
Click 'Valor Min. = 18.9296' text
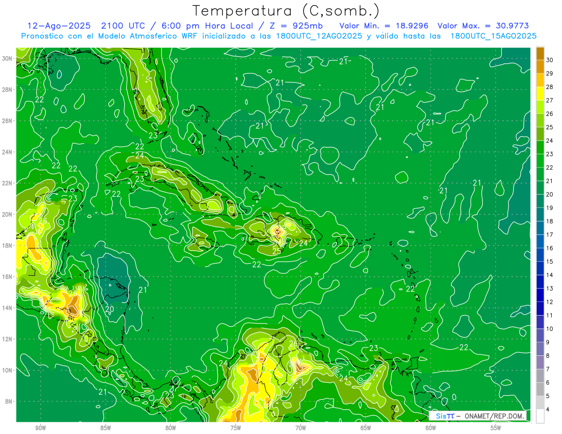point(384,26)
